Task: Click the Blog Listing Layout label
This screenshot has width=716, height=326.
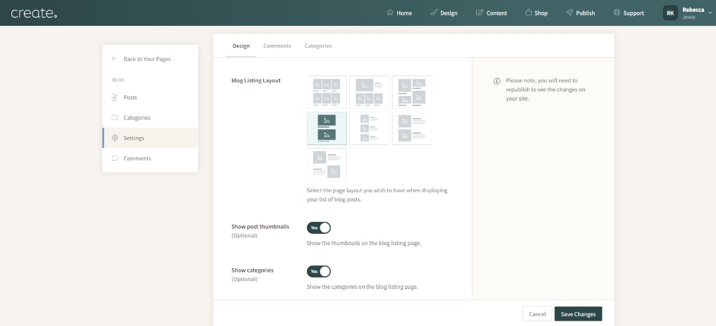Action: click(256, 81)
